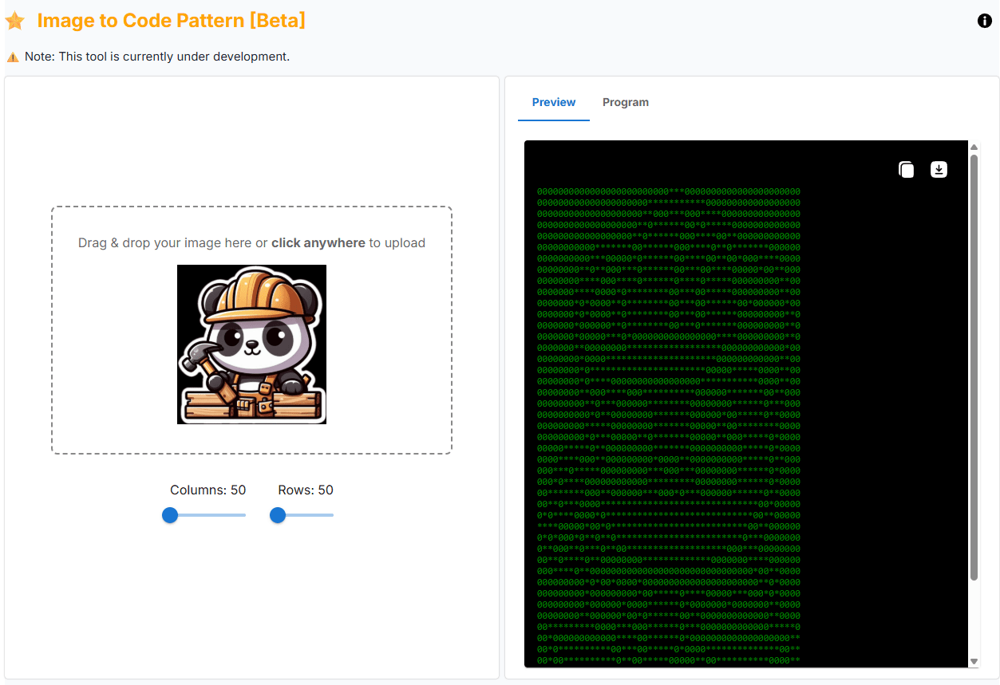This screenshot has height=685, width=1000.
Task: Click the save/export arrow icon
Action: pyautogui.click(x=939, y=169)
